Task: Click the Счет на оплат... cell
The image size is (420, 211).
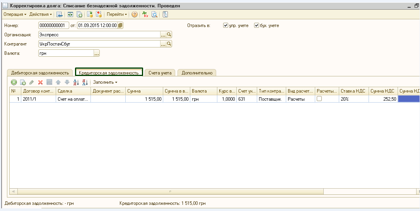Action: 73,99
